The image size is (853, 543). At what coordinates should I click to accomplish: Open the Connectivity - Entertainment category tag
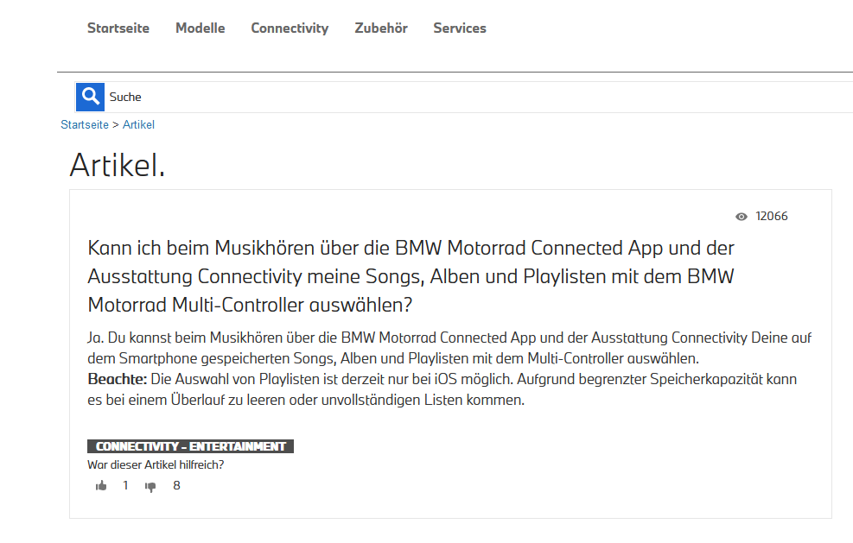(x=190, y=446)
